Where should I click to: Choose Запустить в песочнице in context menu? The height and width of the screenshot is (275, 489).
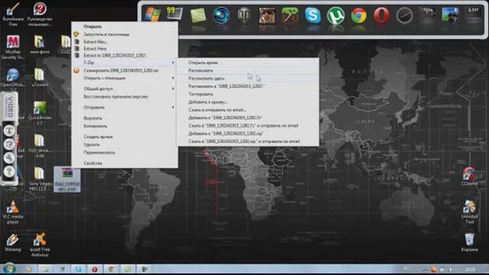(125, 34)
